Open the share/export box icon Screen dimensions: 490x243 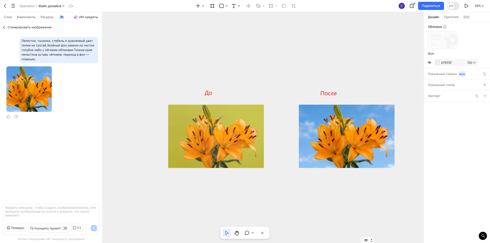[412, 6]
